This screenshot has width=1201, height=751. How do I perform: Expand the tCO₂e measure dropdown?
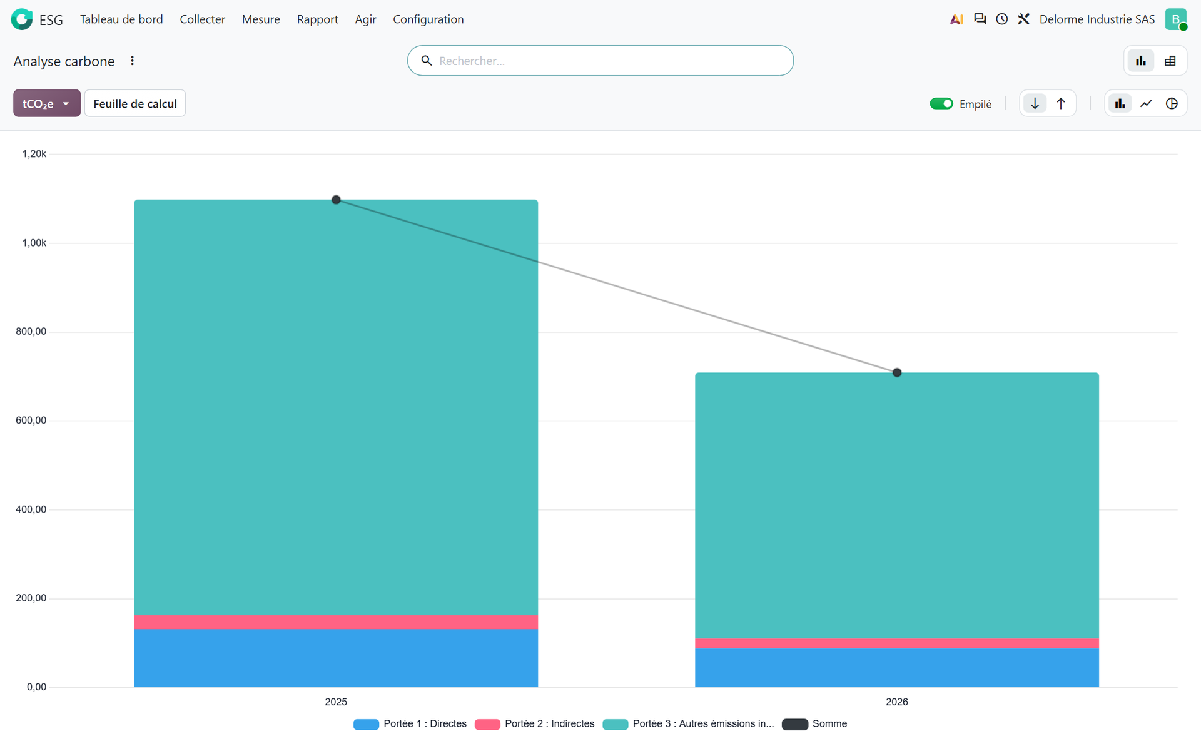(x=47, y=103)
